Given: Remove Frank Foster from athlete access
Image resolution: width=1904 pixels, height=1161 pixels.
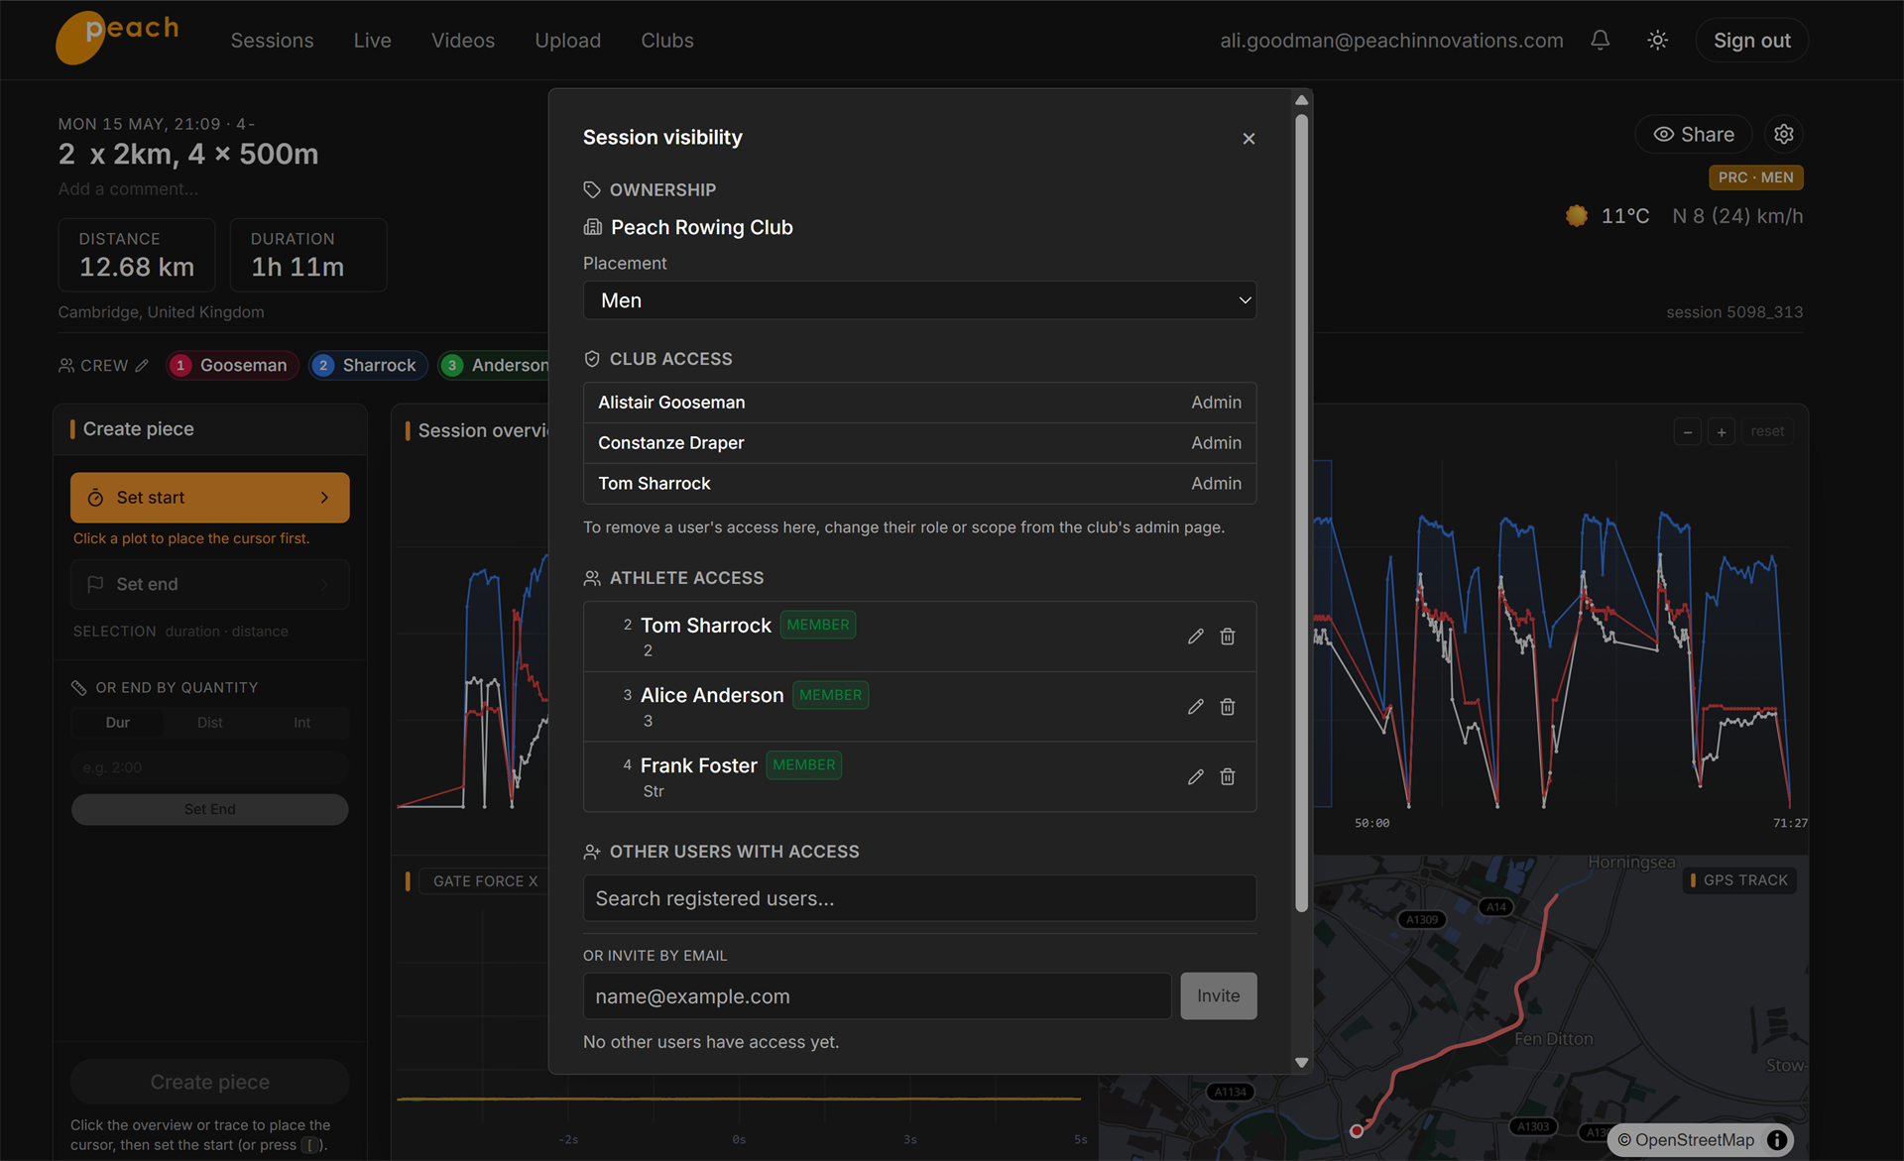Looking at the screenshot, I should click(1228, 777).
